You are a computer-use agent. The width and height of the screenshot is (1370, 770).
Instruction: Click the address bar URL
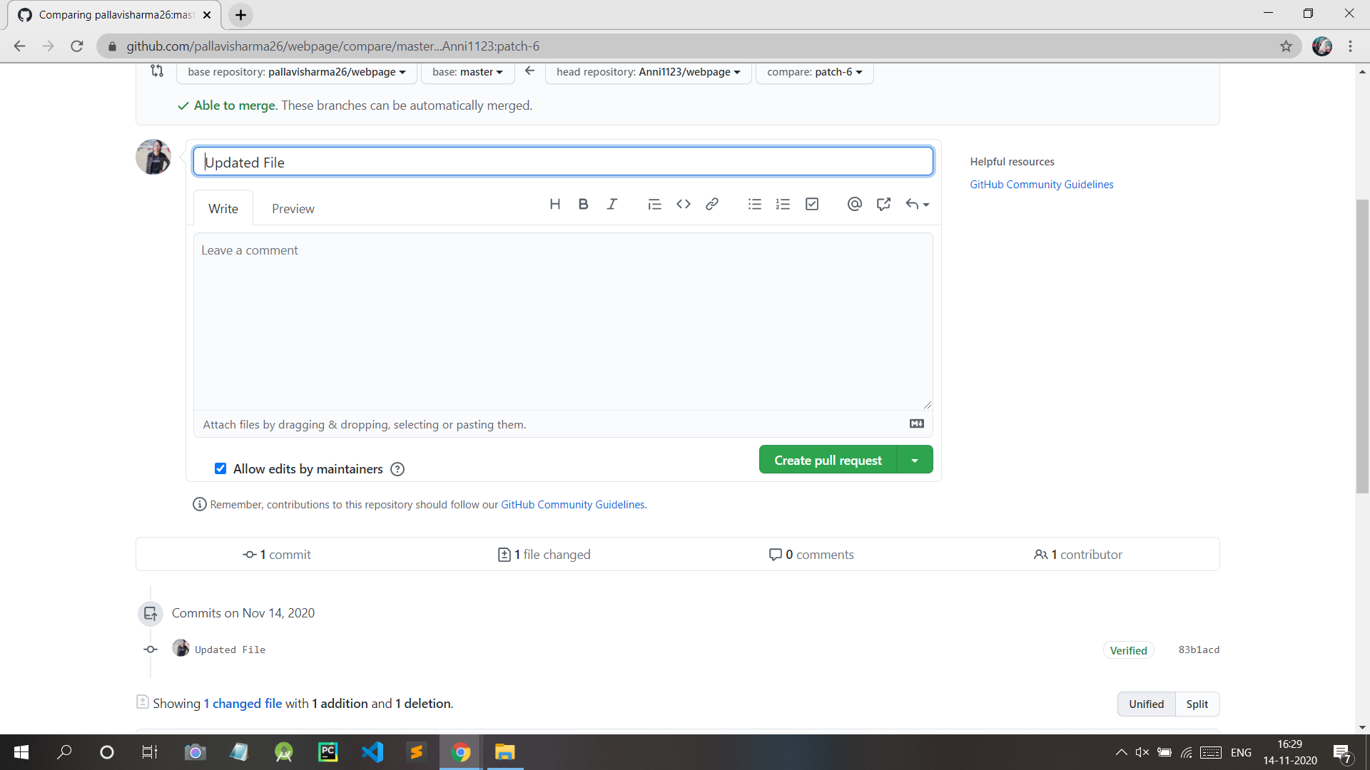pos(333,46)
